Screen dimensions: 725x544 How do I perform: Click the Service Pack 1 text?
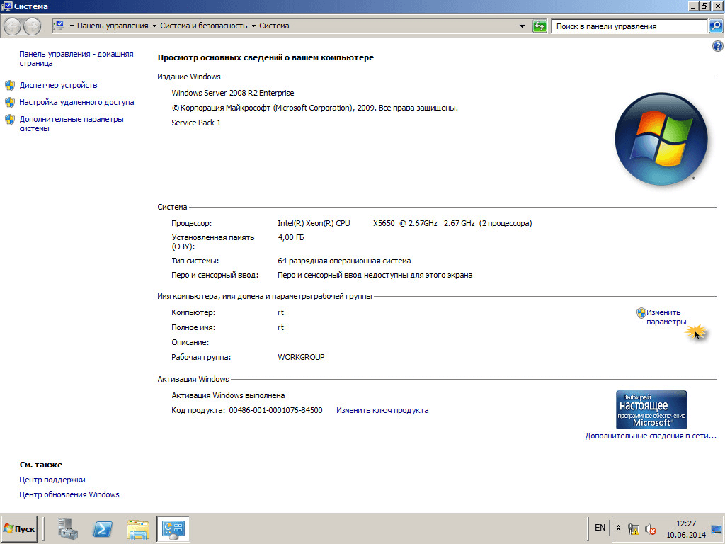(x=196, y=123)
